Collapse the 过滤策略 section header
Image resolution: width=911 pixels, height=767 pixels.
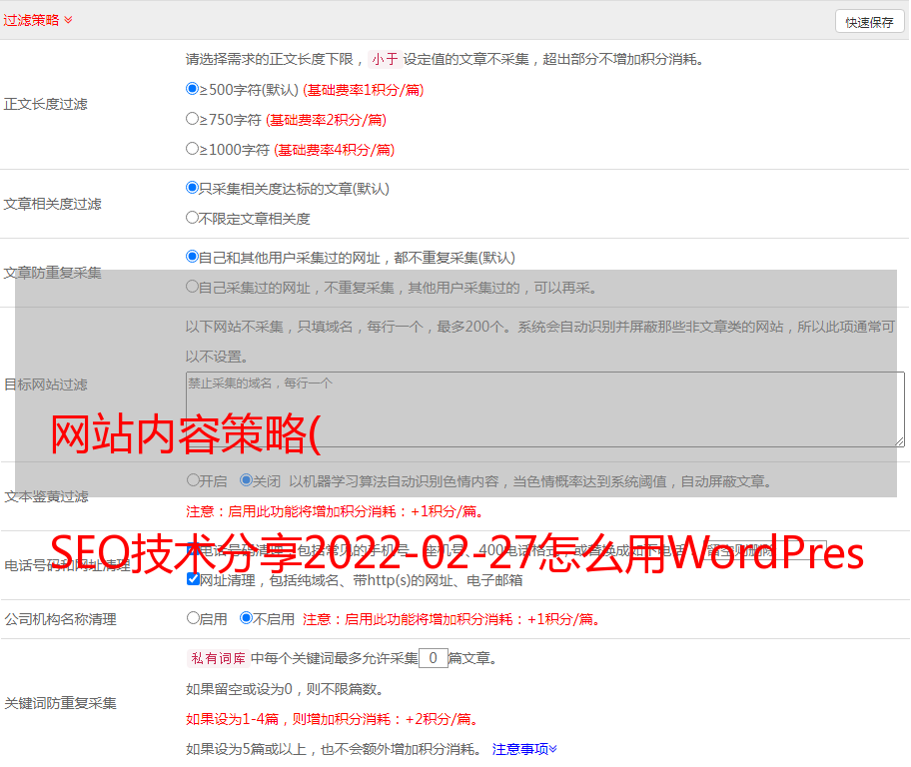point(38,20)
